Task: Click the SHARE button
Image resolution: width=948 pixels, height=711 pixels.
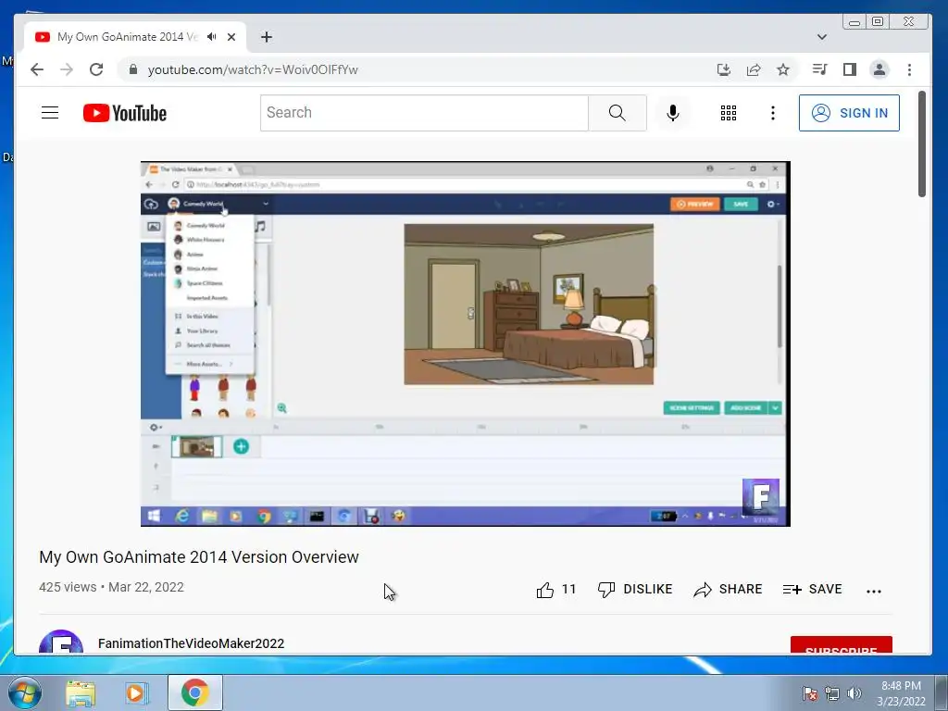Action: coord(728,590)
